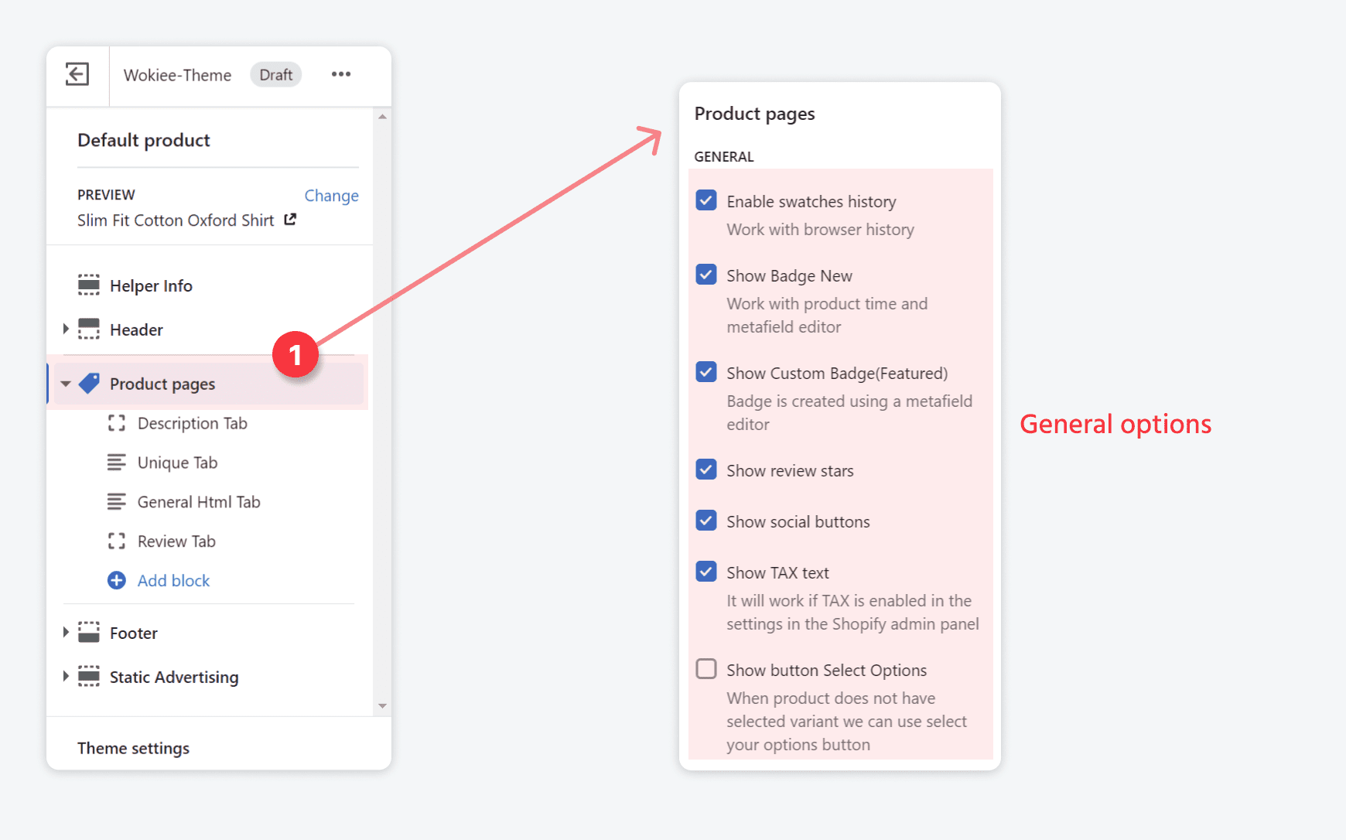The image size is (1346, 840).
Task: Open Theme settings
Action: 133,747
